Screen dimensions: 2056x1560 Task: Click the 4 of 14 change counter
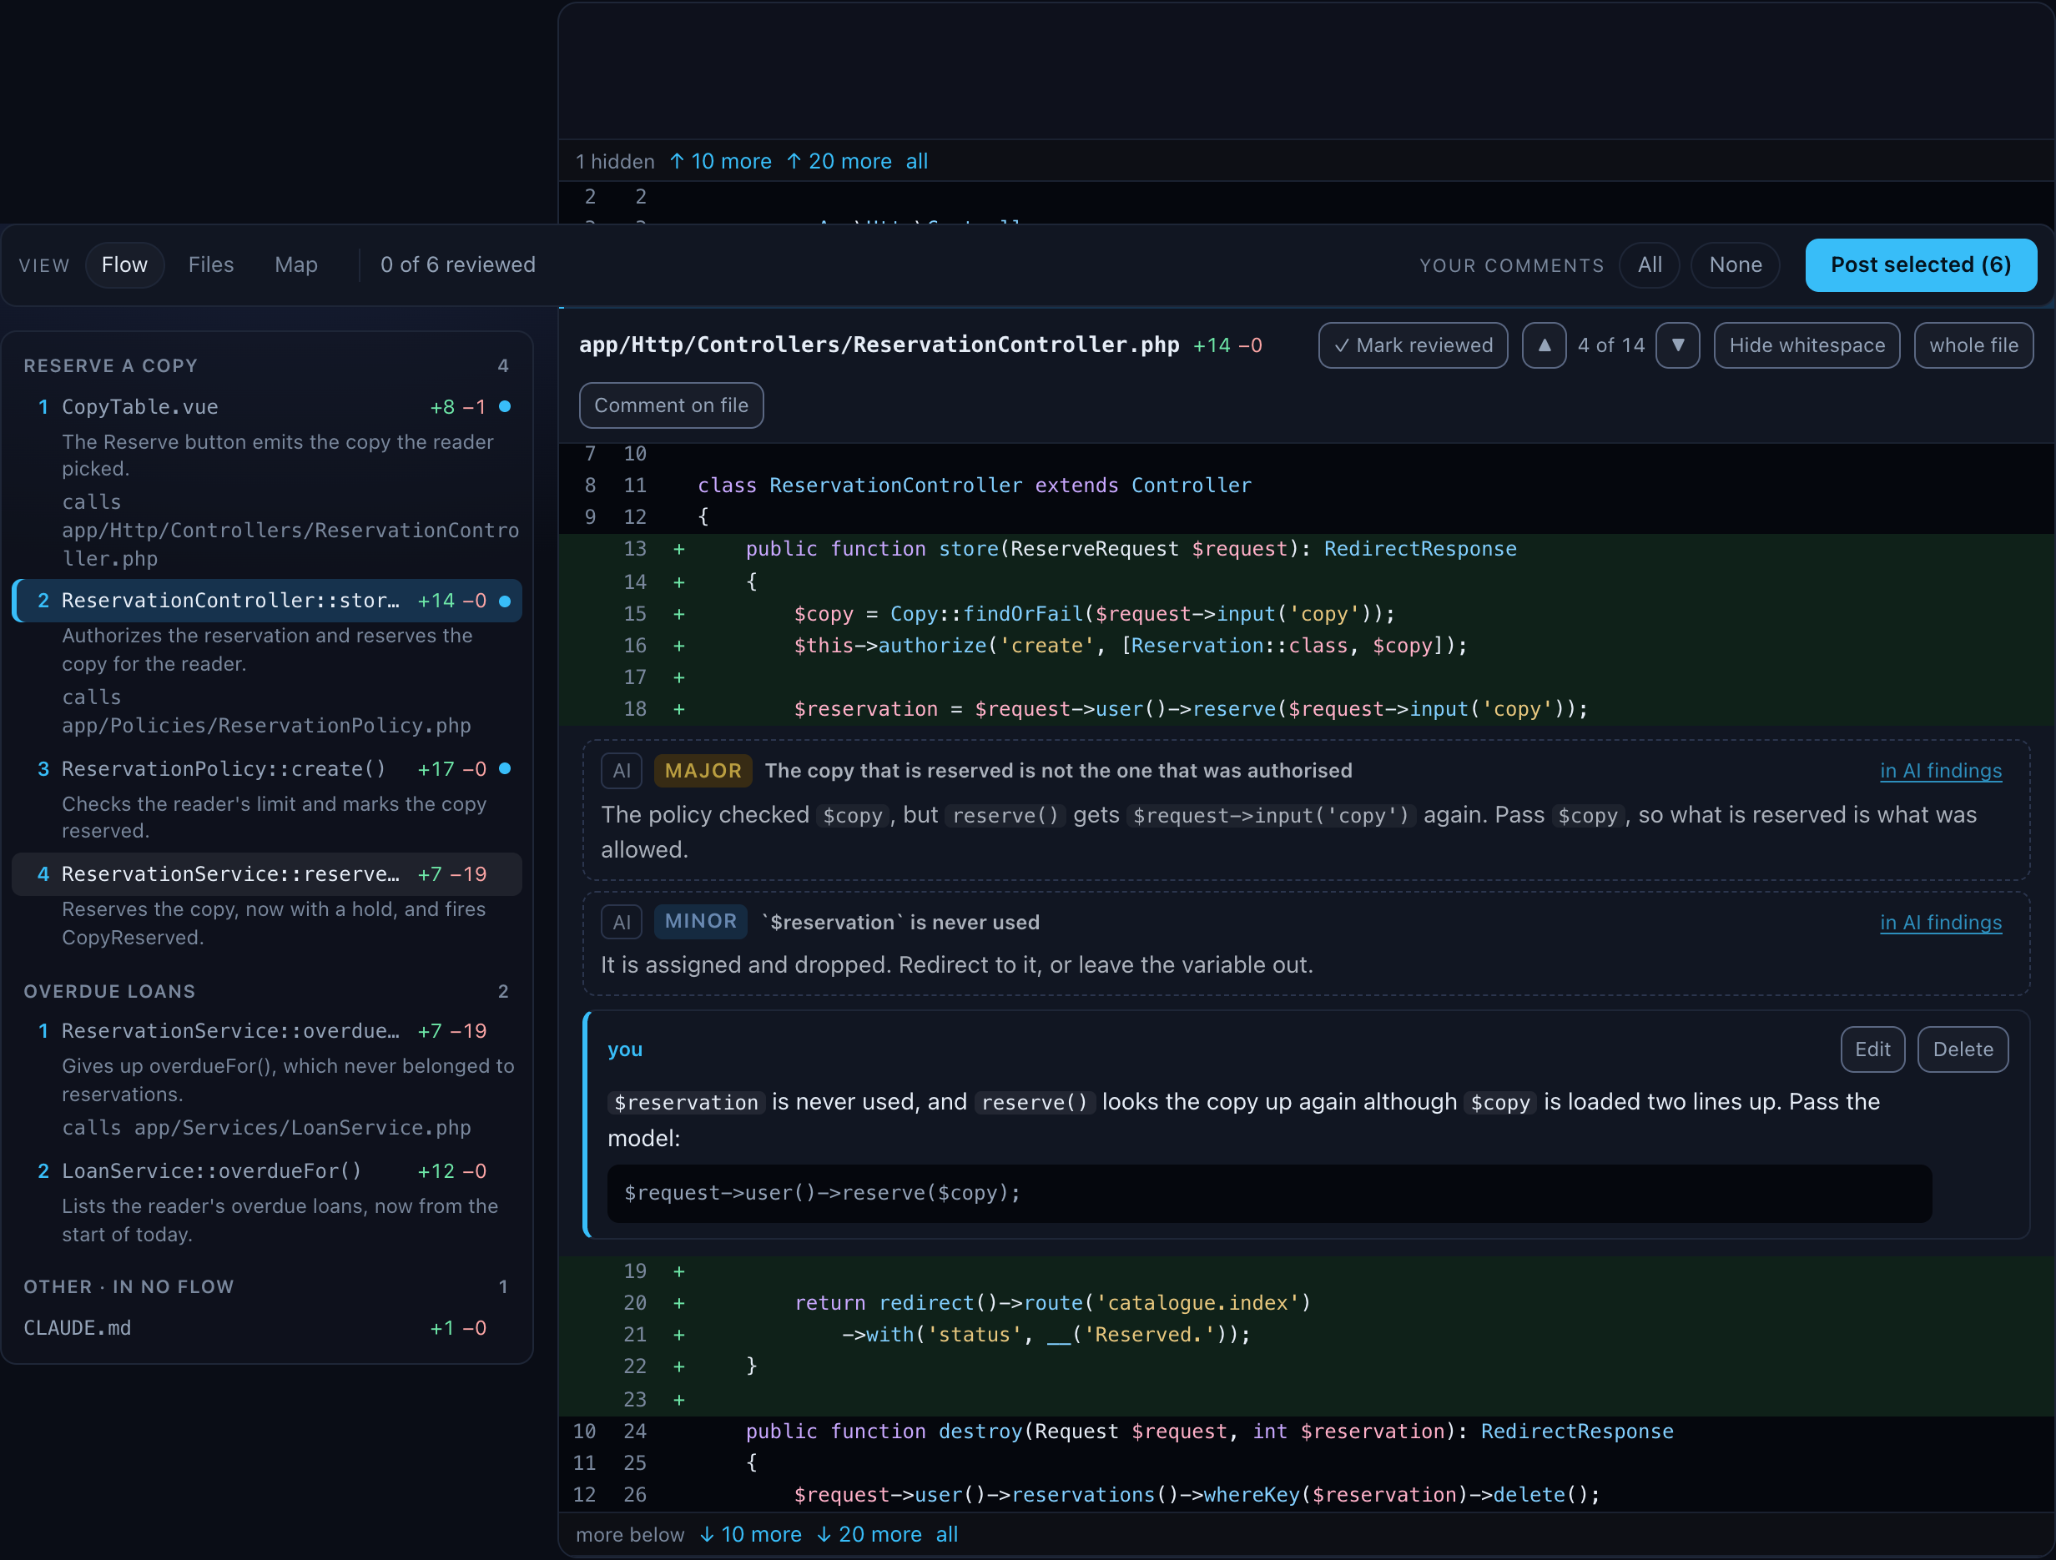[x=1610, y=345]
